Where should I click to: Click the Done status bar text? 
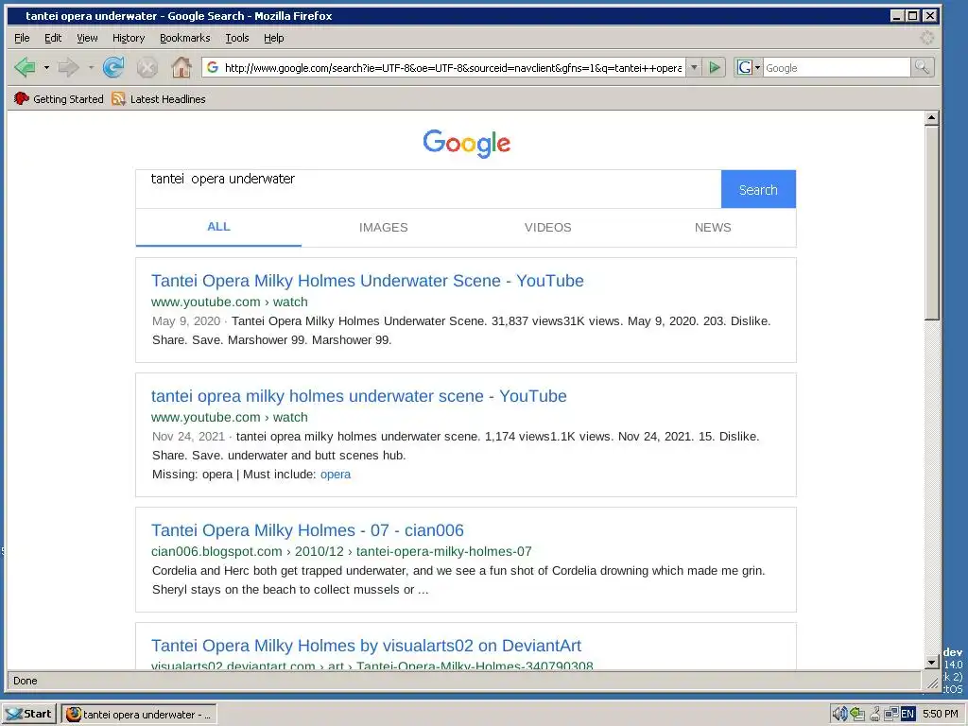(x=26, y=681)
